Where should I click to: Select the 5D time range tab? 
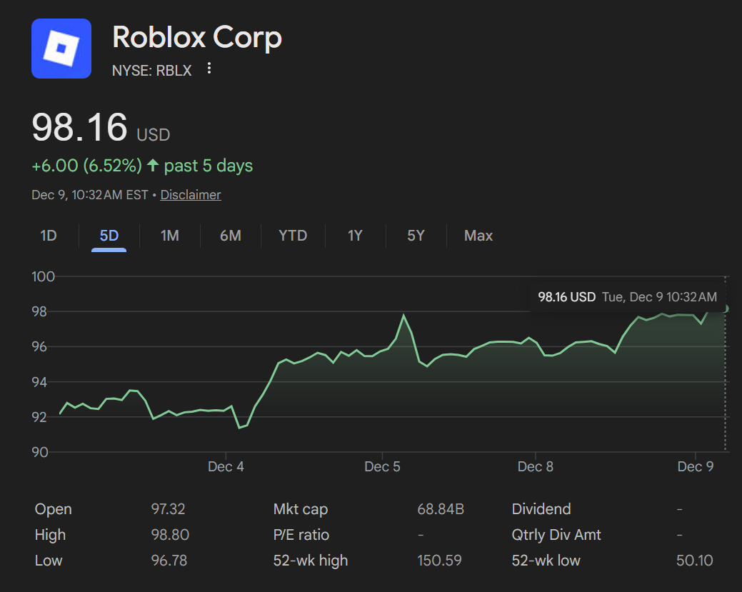[109, 235]
